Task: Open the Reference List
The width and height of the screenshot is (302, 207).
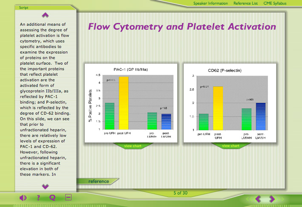Action: click(245, 3)
